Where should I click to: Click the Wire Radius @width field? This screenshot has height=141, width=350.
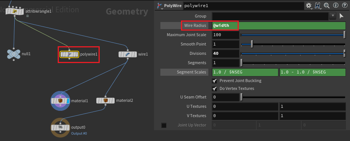pos(279,25)
